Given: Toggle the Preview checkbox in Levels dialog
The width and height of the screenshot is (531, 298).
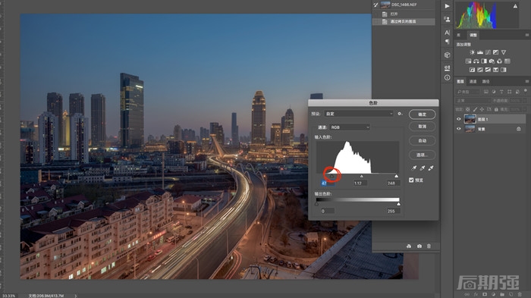Looking at the screenshot, I should 411,180.
